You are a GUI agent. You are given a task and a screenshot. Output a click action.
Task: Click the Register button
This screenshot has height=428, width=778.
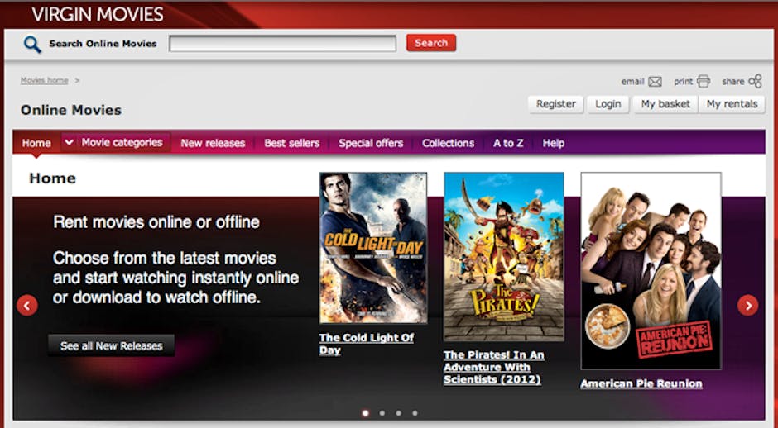point(555,104)
